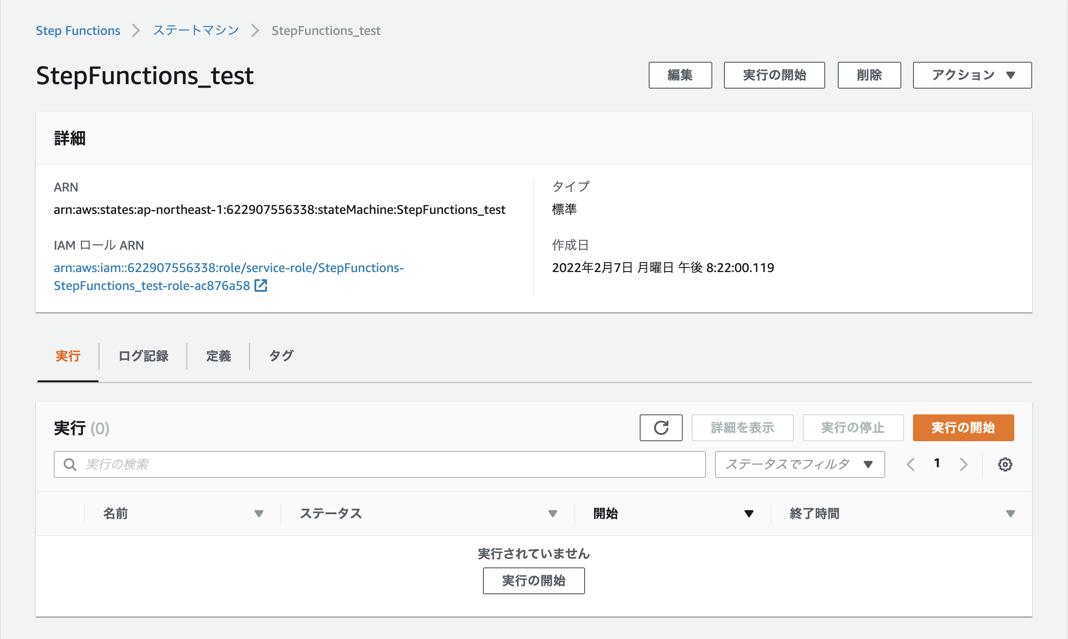Click the 詳細を表示 button
Image resolution: width=1068 pixels, height=639 pixels.
[742, 428]
